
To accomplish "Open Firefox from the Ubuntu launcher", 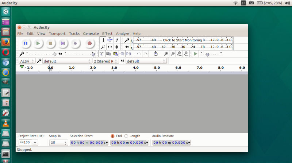I will click(5, 42).
